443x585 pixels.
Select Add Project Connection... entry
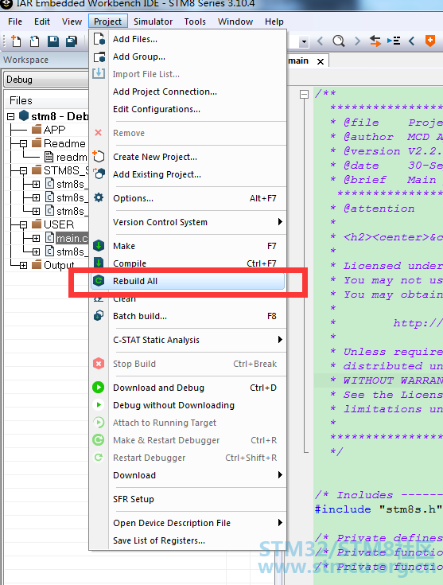pos(188,92)
